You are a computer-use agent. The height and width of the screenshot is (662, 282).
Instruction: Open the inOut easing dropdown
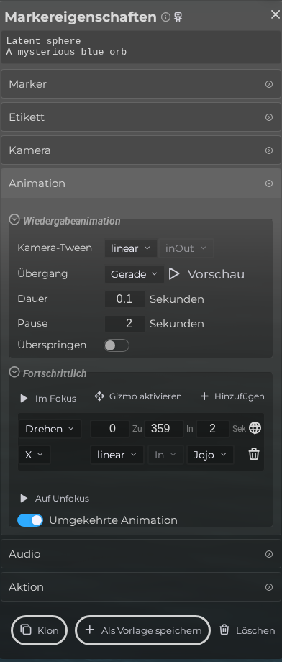tap(186, 248)
